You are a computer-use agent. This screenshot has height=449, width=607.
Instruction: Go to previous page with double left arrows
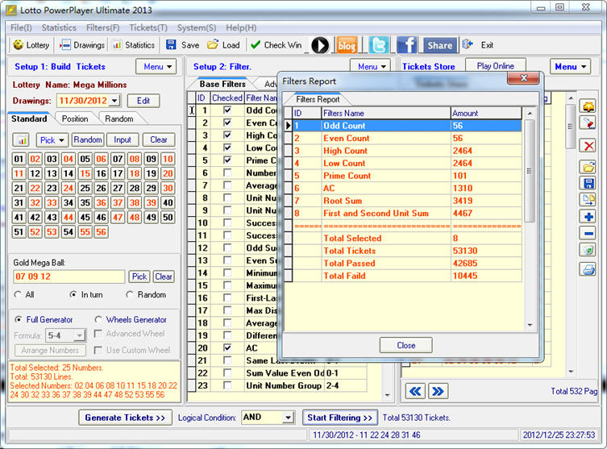(x=415, y=391)
